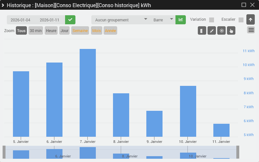The width and height of the screenshot is (259, 162).
Task: Close the Historique window
Action: [x=252, y=5]
